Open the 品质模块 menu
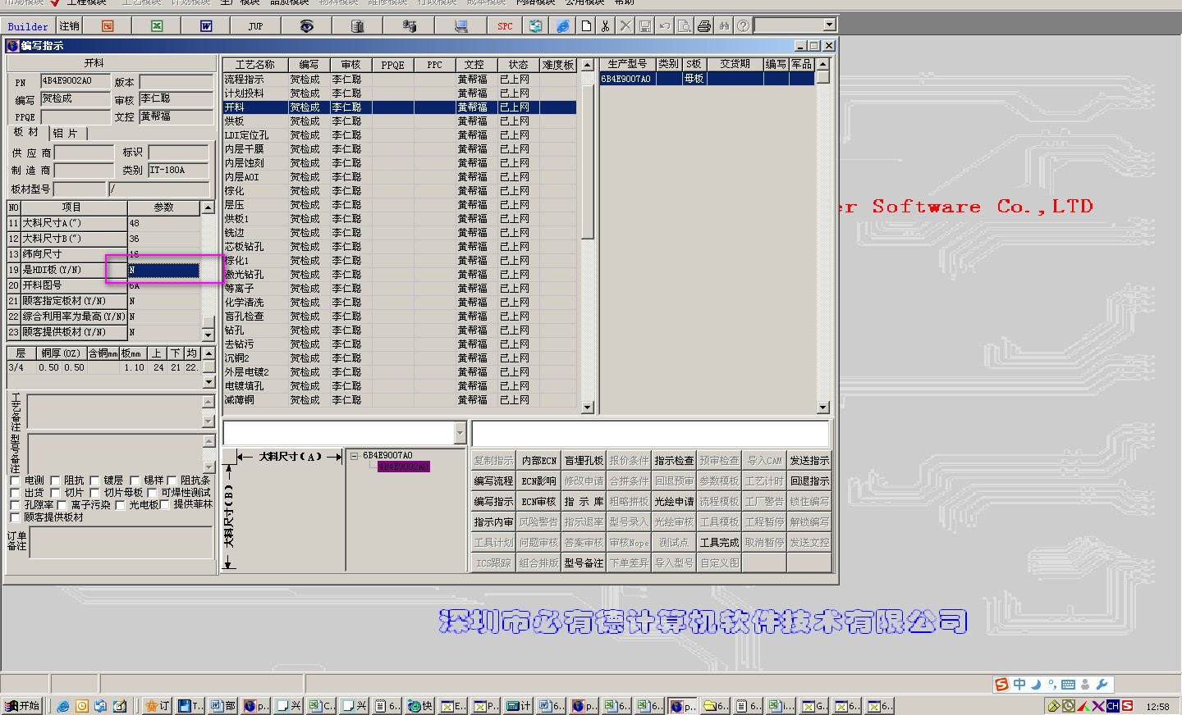Screen dimensions: 1182x715 pos(289,2)
